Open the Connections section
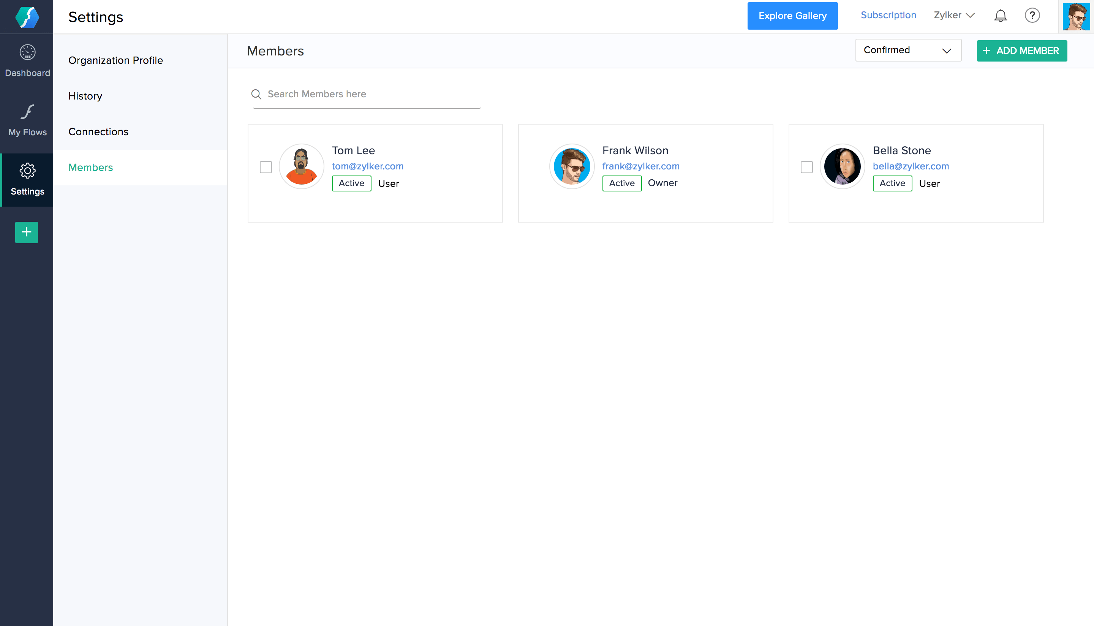This screenshot has width=1094, height=626. [98, 131]
